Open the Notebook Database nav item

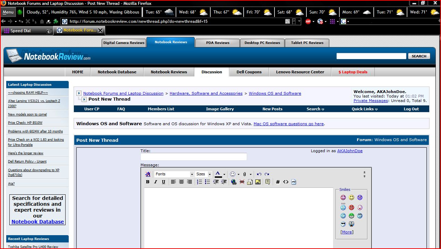(x=117, y=72)
